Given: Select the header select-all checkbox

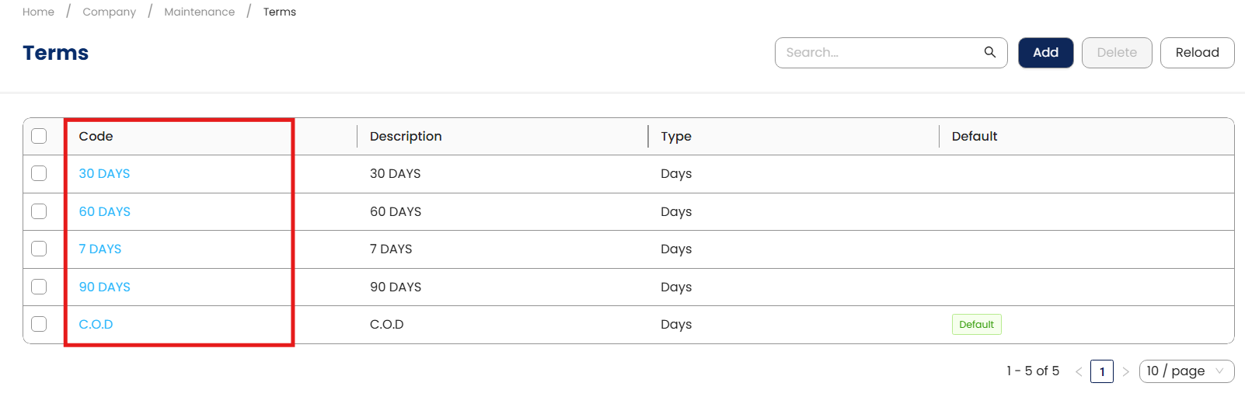Looking at the screenshot, I should click(39, 136).
